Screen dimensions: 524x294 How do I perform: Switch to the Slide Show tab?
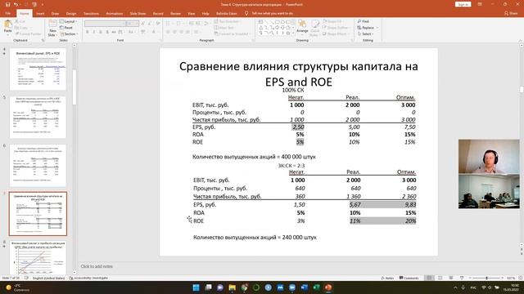point(138,13)
